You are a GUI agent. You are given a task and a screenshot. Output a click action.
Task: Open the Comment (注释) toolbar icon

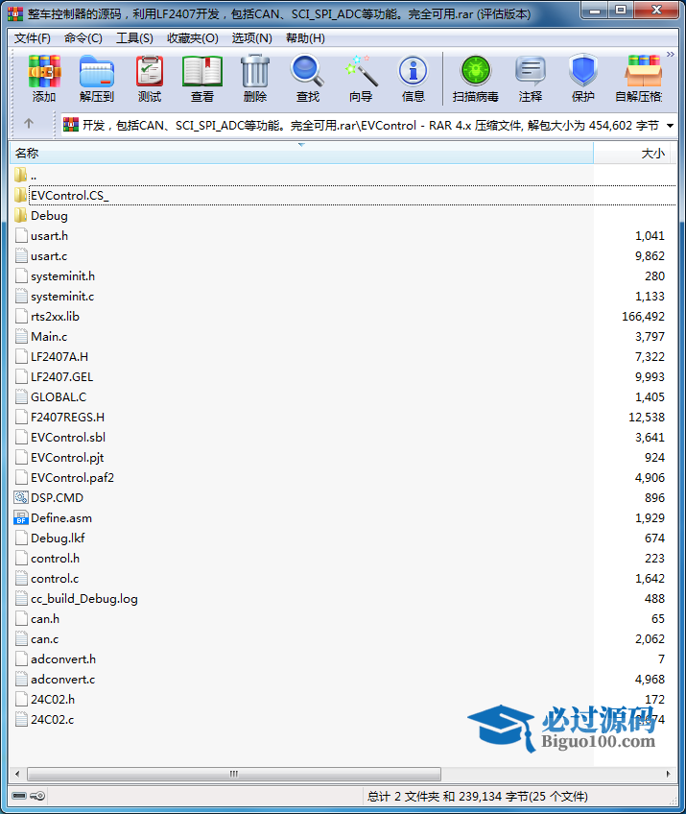tap(531, 79)
